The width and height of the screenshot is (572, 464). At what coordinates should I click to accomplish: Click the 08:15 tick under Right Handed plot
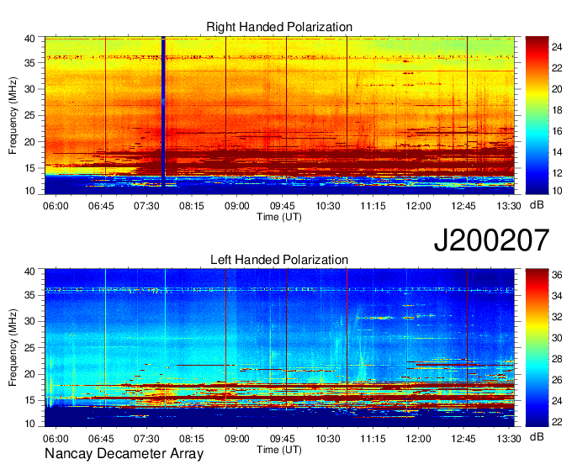tap(192, 206)
